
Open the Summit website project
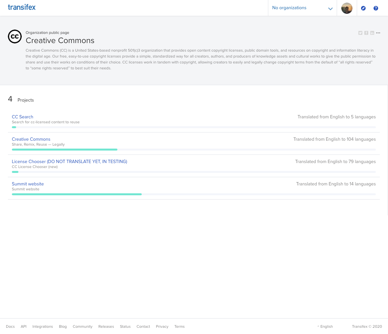pos(28,184)
